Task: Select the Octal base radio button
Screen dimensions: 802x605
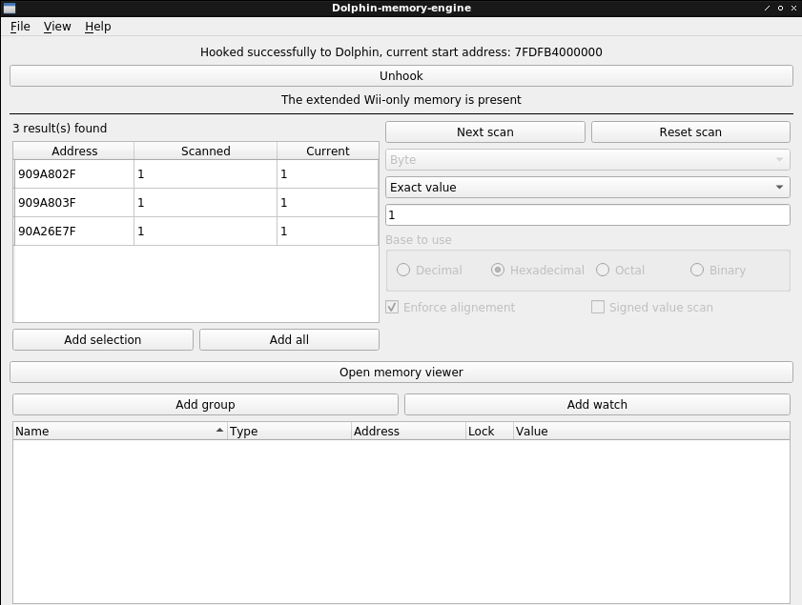Action: coord(621,270)
